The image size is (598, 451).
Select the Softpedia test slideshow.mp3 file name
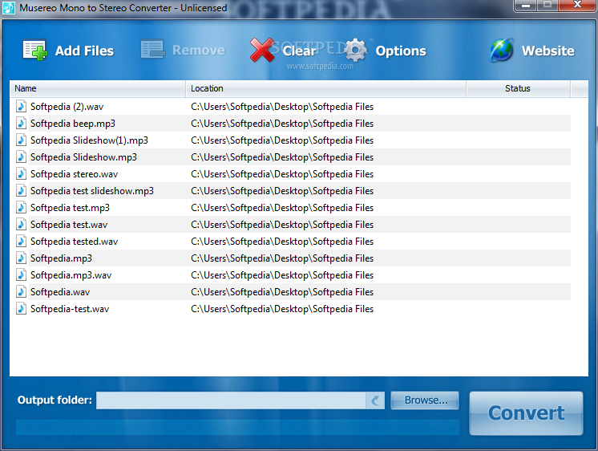click(92, 190)
